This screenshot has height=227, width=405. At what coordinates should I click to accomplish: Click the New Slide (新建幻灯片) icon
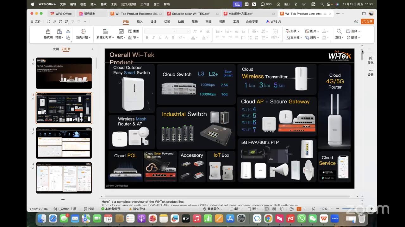(106, 32)
